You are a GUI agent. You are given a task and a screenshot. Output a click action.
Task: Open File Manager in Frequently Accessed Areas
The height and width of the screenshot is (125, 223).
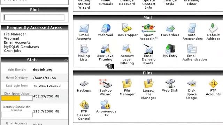tap(15, 34)
